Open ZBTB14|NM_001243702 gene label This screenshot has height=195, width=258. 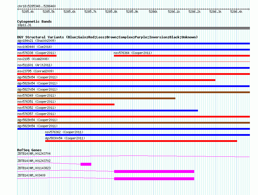coord(34,161)
